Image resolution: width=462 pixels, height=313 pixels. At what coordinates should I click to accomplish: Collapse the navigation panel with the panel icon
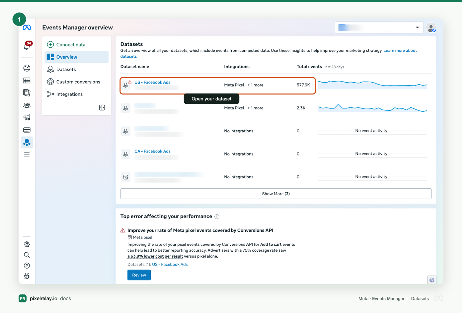pos(102,107)
